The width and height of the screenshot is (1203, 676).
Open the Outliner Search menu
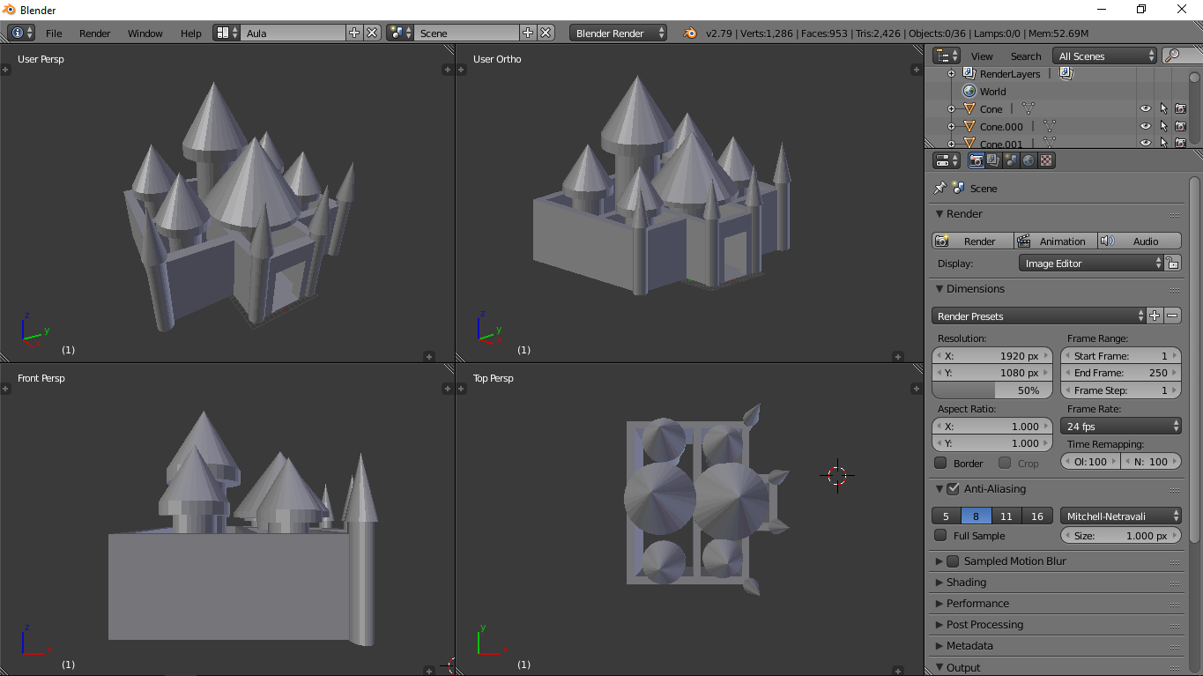(x=1026, y=56)
